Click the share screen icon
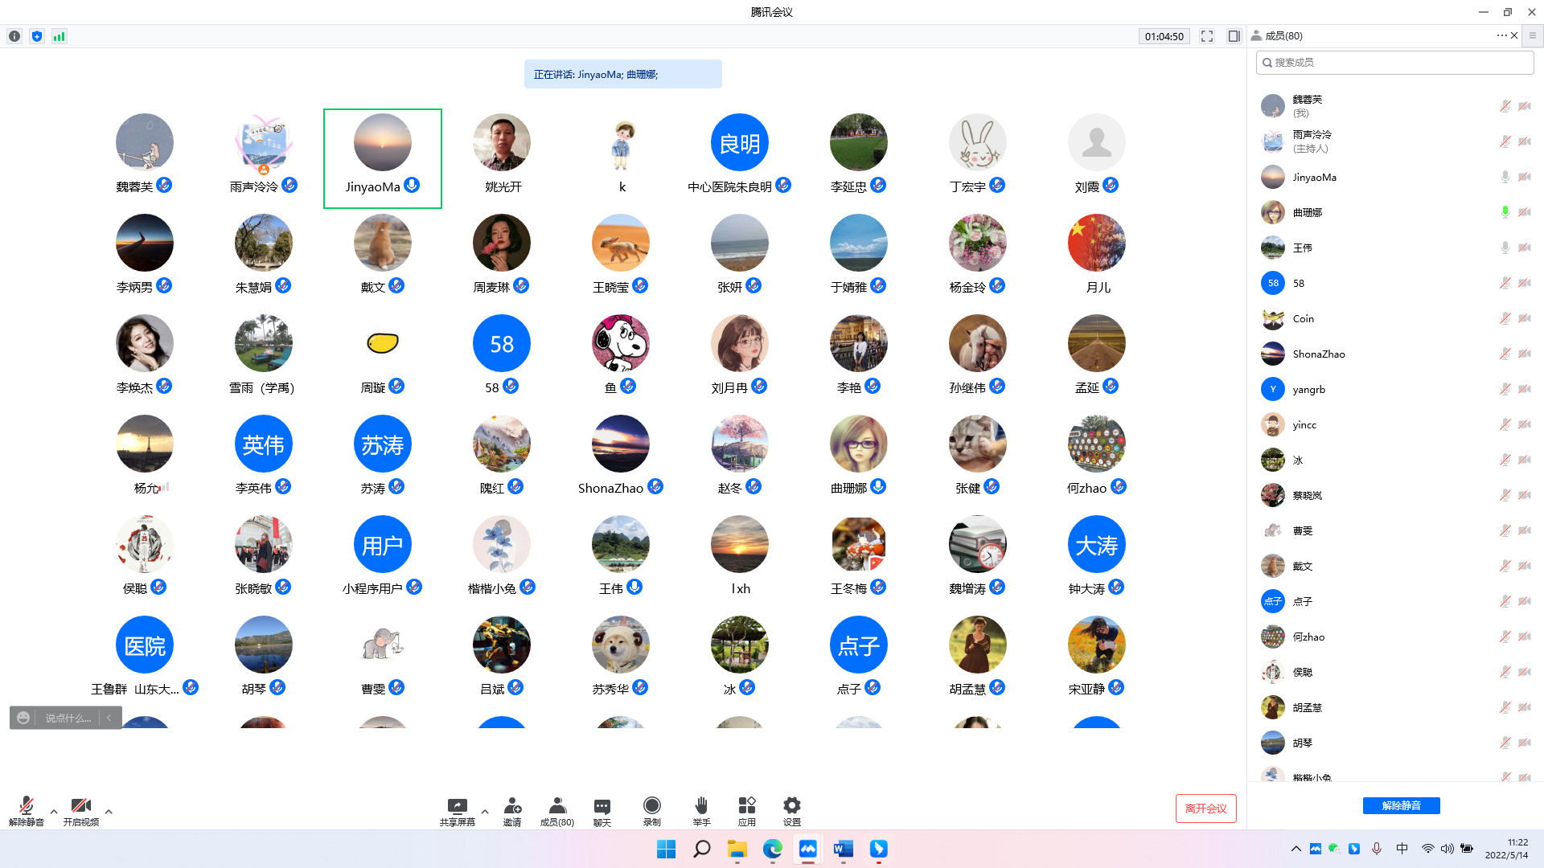 pyautogui.click(x=457, y=806)
